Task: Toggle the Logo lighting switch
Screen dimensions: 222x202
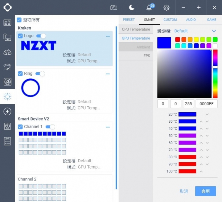Action: coord(41,36)
